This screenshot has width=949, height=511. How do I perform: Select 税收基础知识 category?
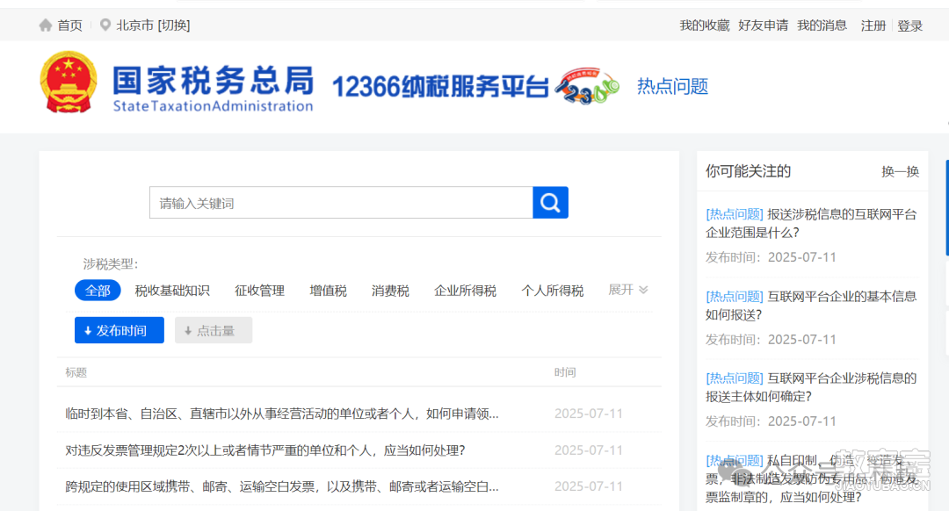(172, 291)
